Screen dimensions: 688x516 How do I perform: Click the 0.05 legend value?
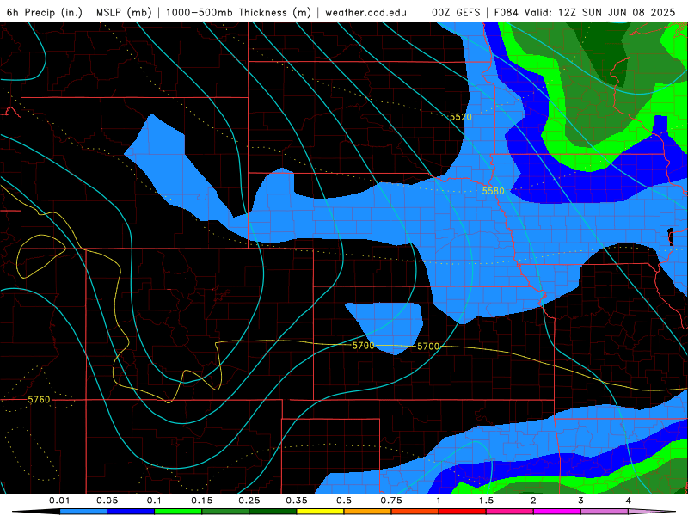(107, 501)
